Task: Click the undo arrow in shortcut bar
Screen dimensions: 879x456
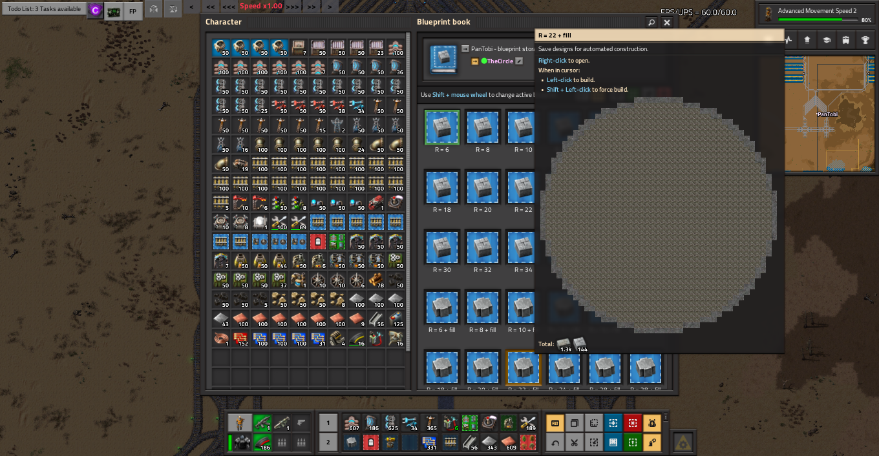Action: (x=555, y=442)
